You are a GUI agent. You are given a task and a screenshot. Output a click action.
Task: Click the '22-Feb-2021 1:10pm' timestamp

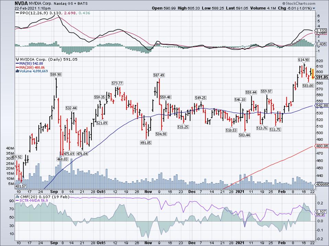point(33,8)
